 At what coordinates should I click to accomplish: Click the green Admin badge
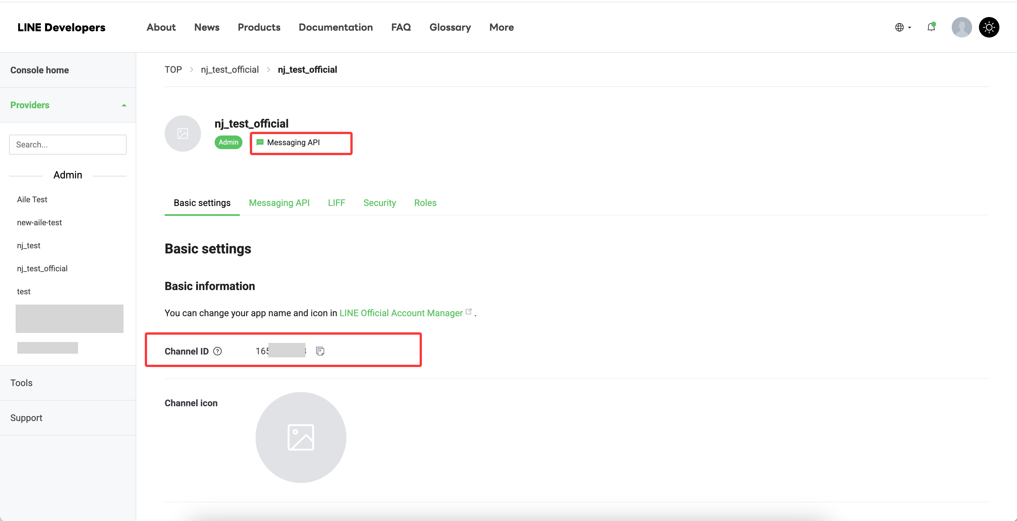pos(229,142)
